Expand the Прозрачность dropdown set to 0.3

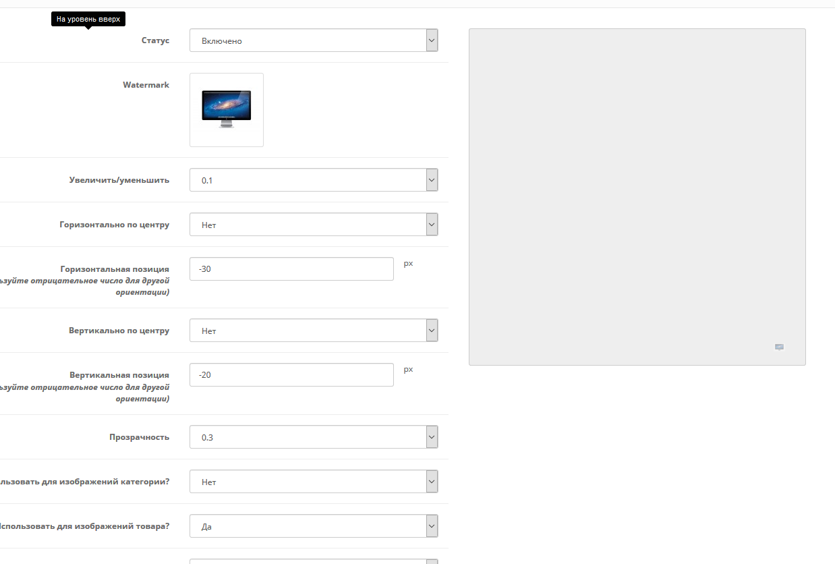point(314,436)
